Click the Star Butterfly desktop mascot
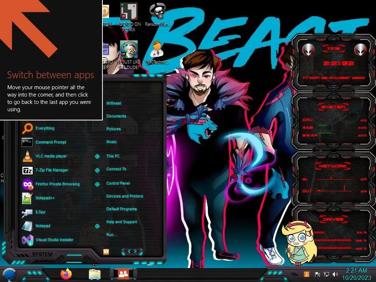376x282 pixels. (299, 243)
